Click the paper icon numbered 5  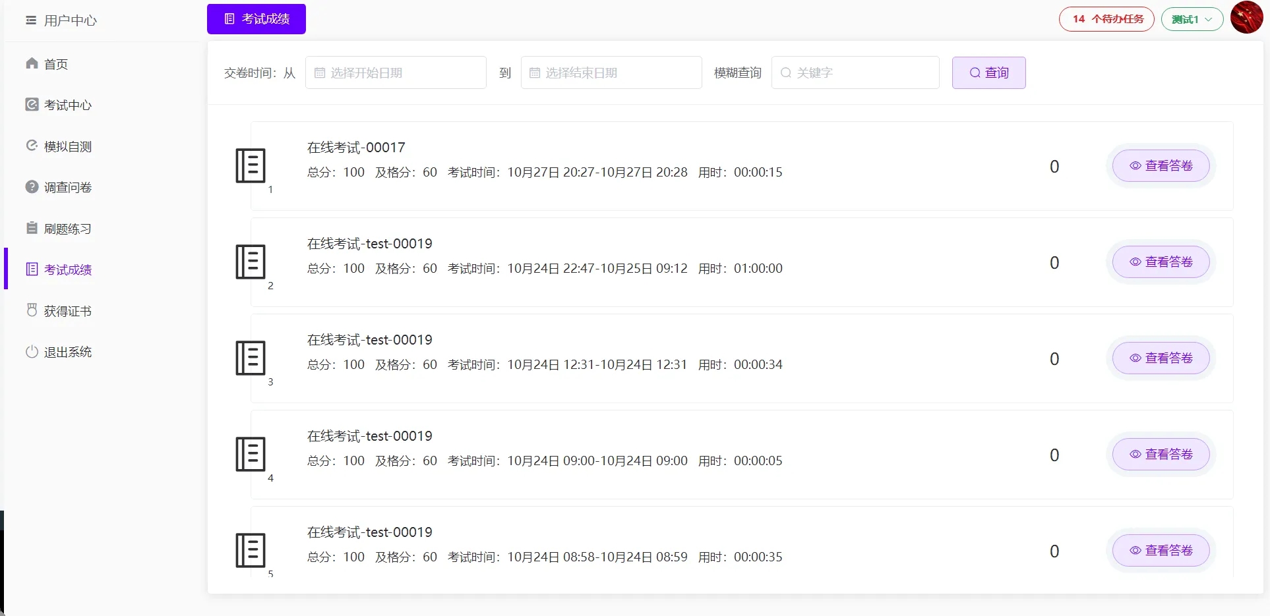click(251, 550)
